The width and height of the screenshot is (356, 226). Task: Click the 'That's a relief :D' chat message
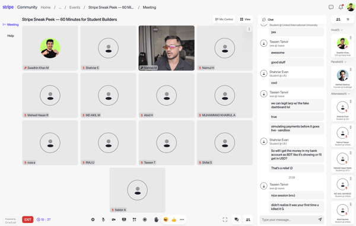296,168
